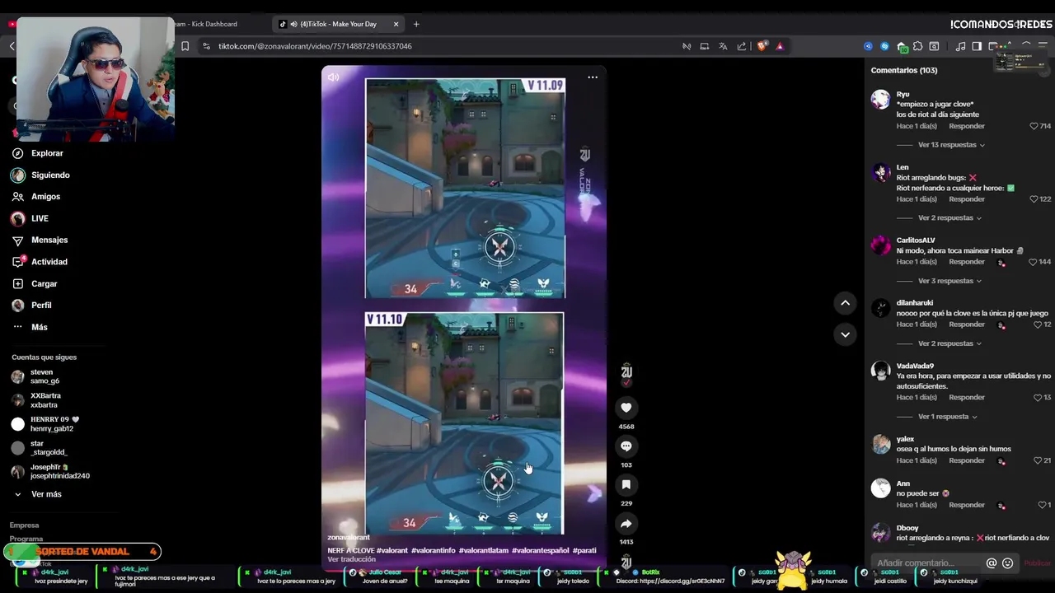Insert mention with @ icon
Screen dimensions: 1055x593
click(x=992, y=563)
